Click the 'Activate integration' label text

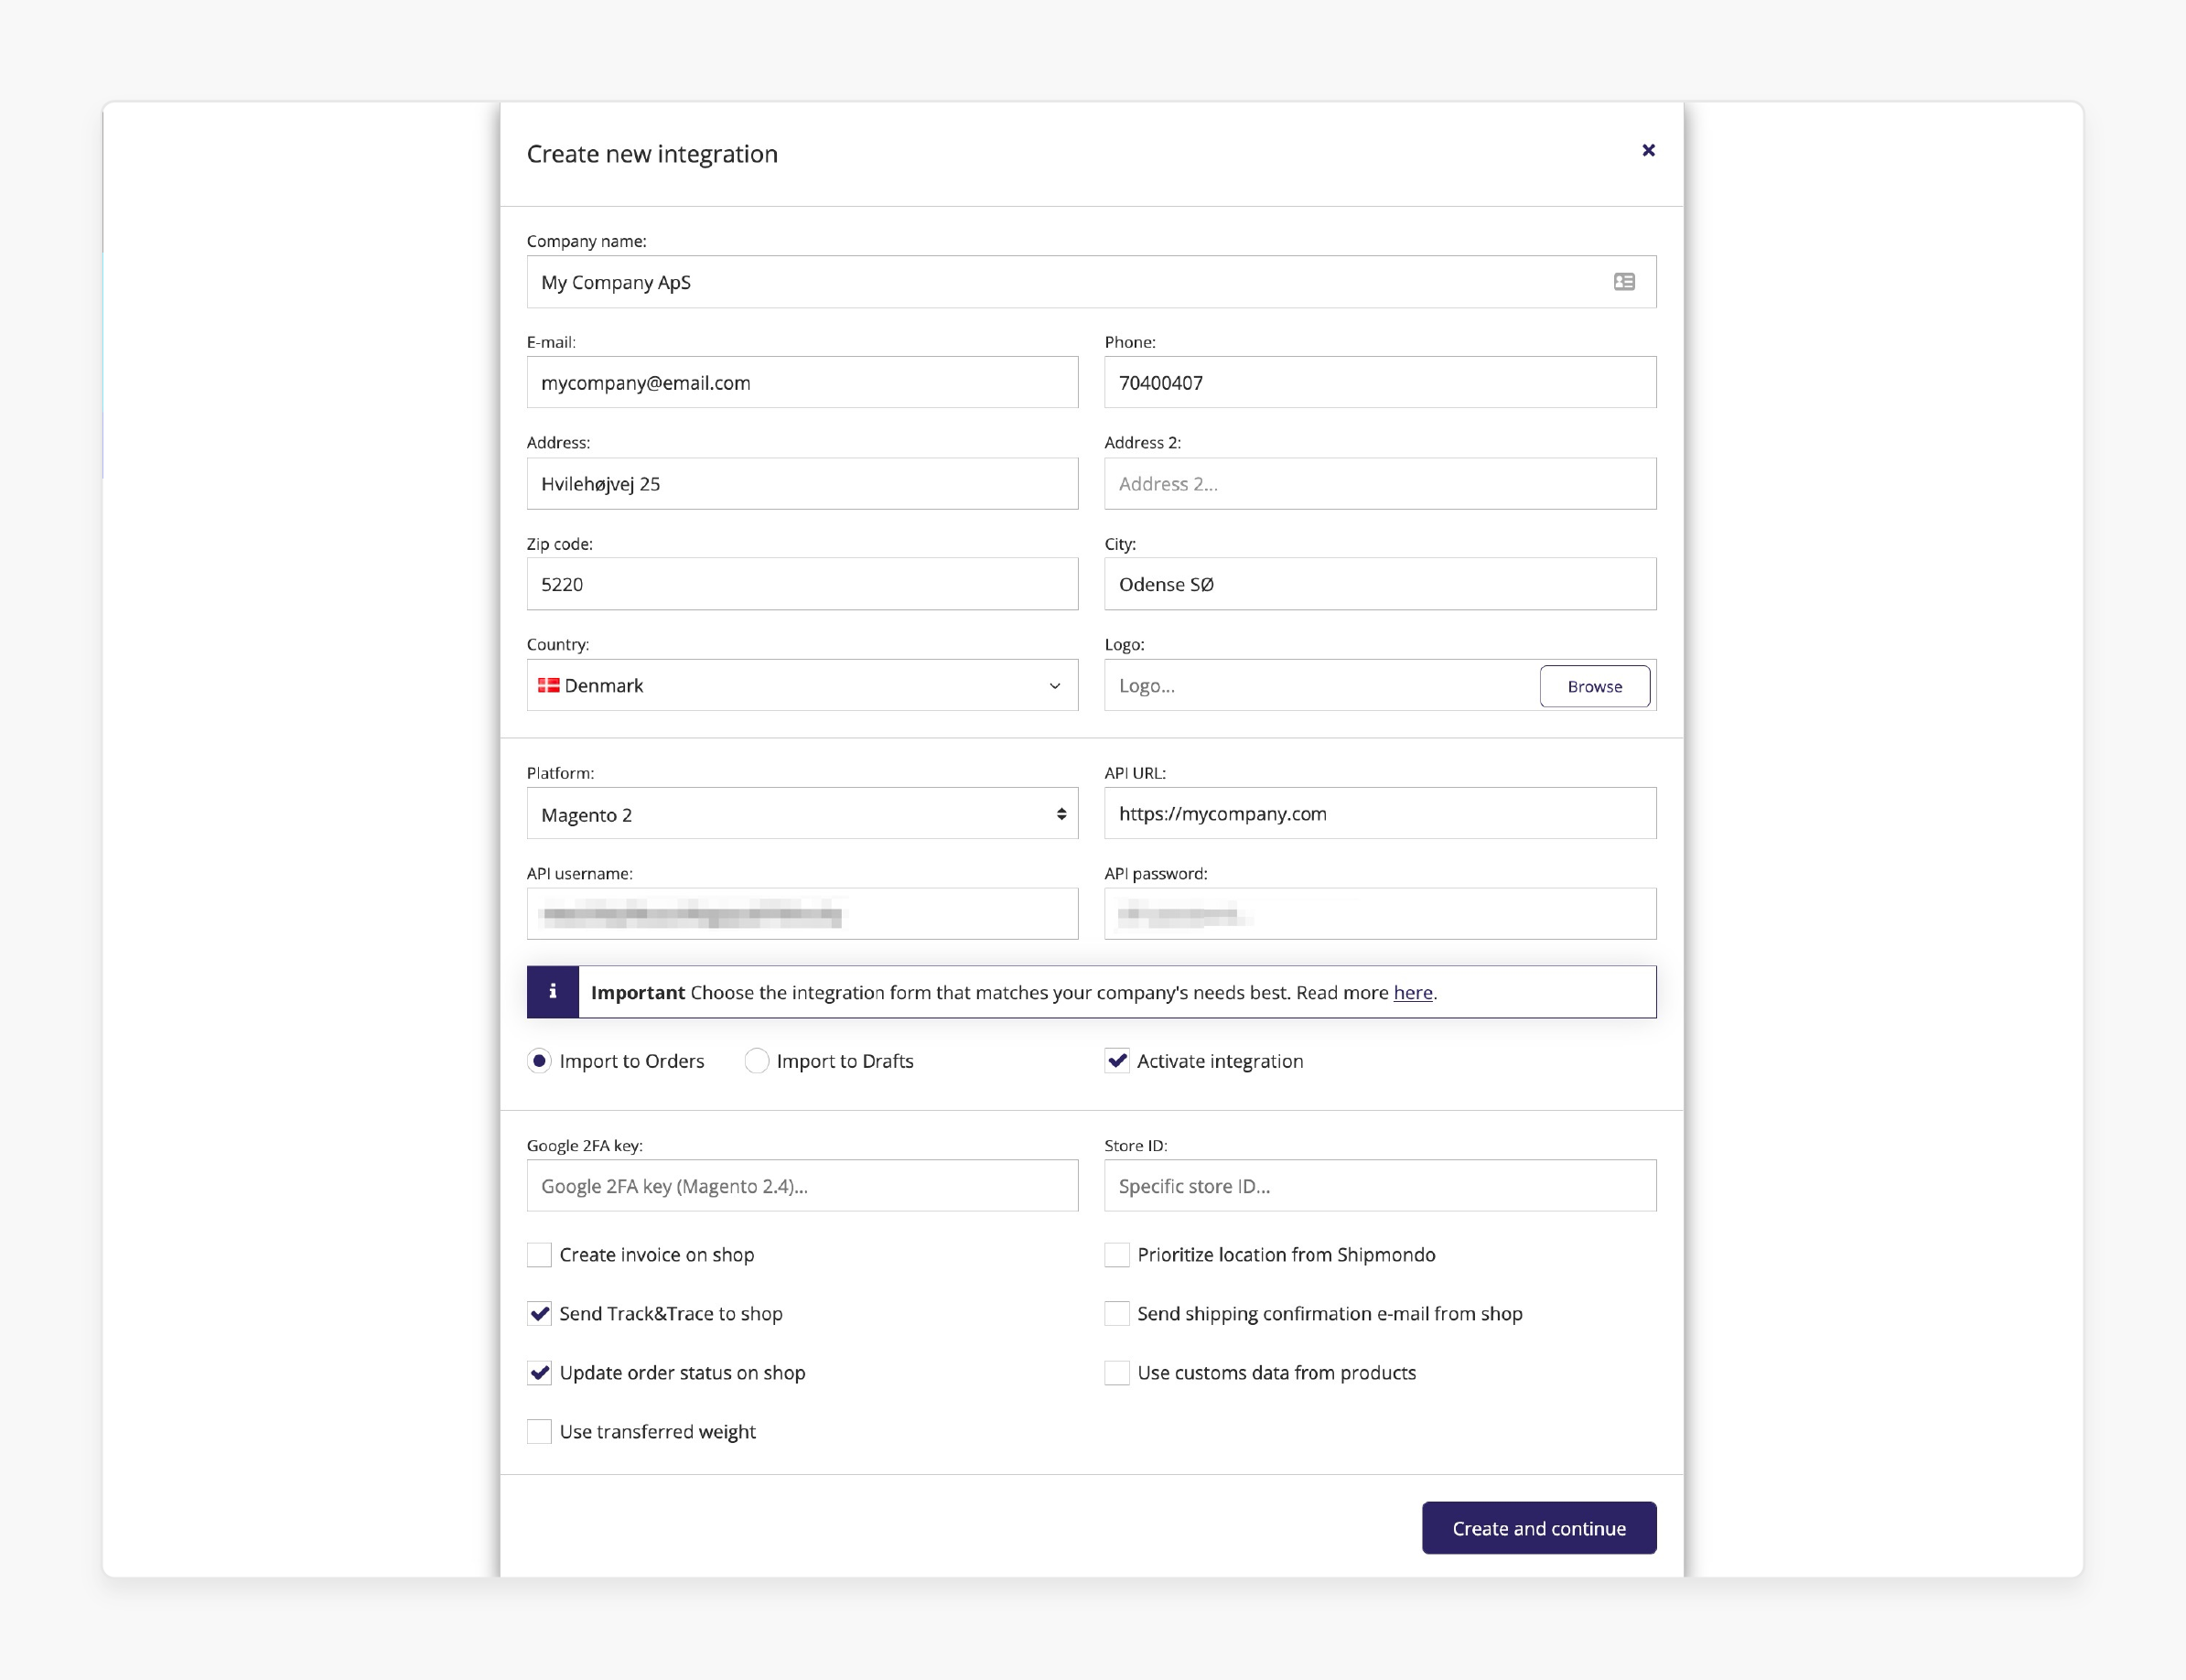click(1220, 1061)
